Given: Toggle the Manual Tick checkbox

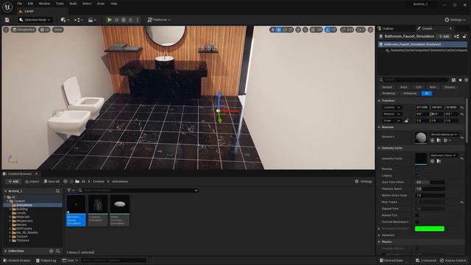Looking at the screenshot, I should (x=417, y=216).
